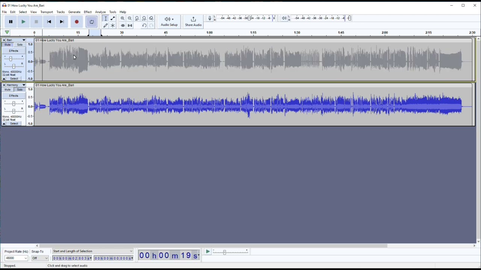
Task: Toggle the Loop button
Action: [x=92, y=22]
